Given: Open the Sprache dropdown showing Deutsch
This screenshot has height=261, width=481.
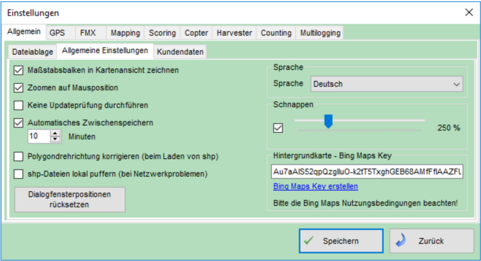Looking at the screenshot, I should 386,84.
